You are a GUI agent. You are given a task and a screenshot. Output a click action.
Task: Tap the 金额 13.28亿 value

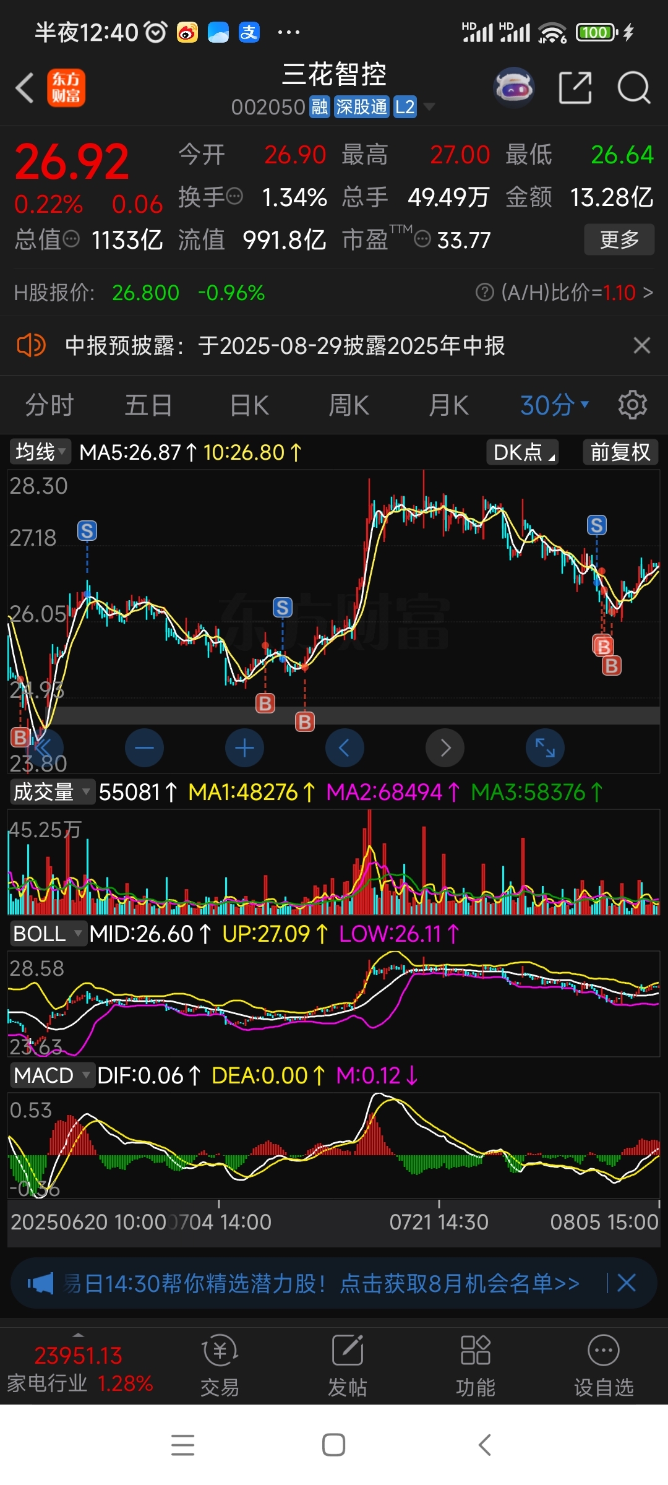pos(611,197)
